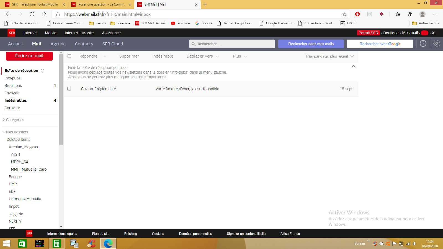
Task: Collapse the Mes dossiers tree
Action: [x=4, y=132]
